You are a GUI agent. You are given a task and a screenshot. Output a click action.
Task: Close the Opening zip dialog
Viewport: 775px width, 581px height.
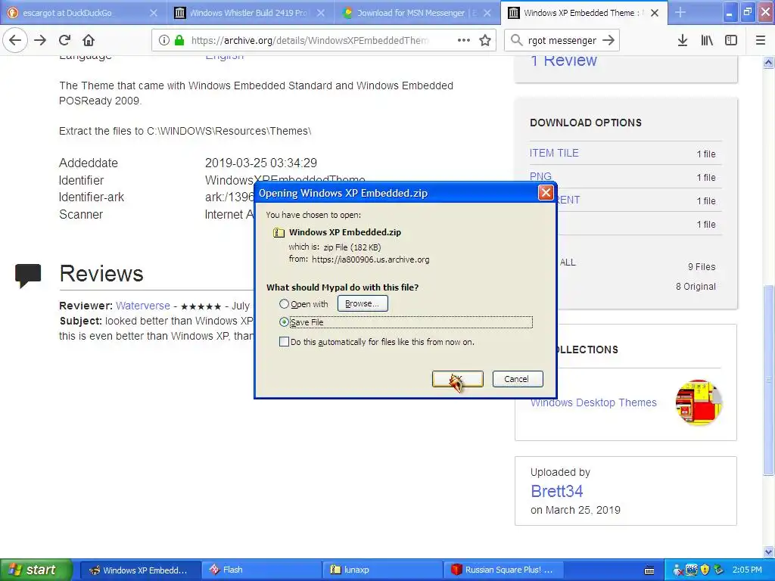[x=546, y=193]
